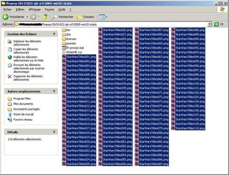Open the Edition menu
The height and width of the screenshot is (175, 229).
pos(20,10)
